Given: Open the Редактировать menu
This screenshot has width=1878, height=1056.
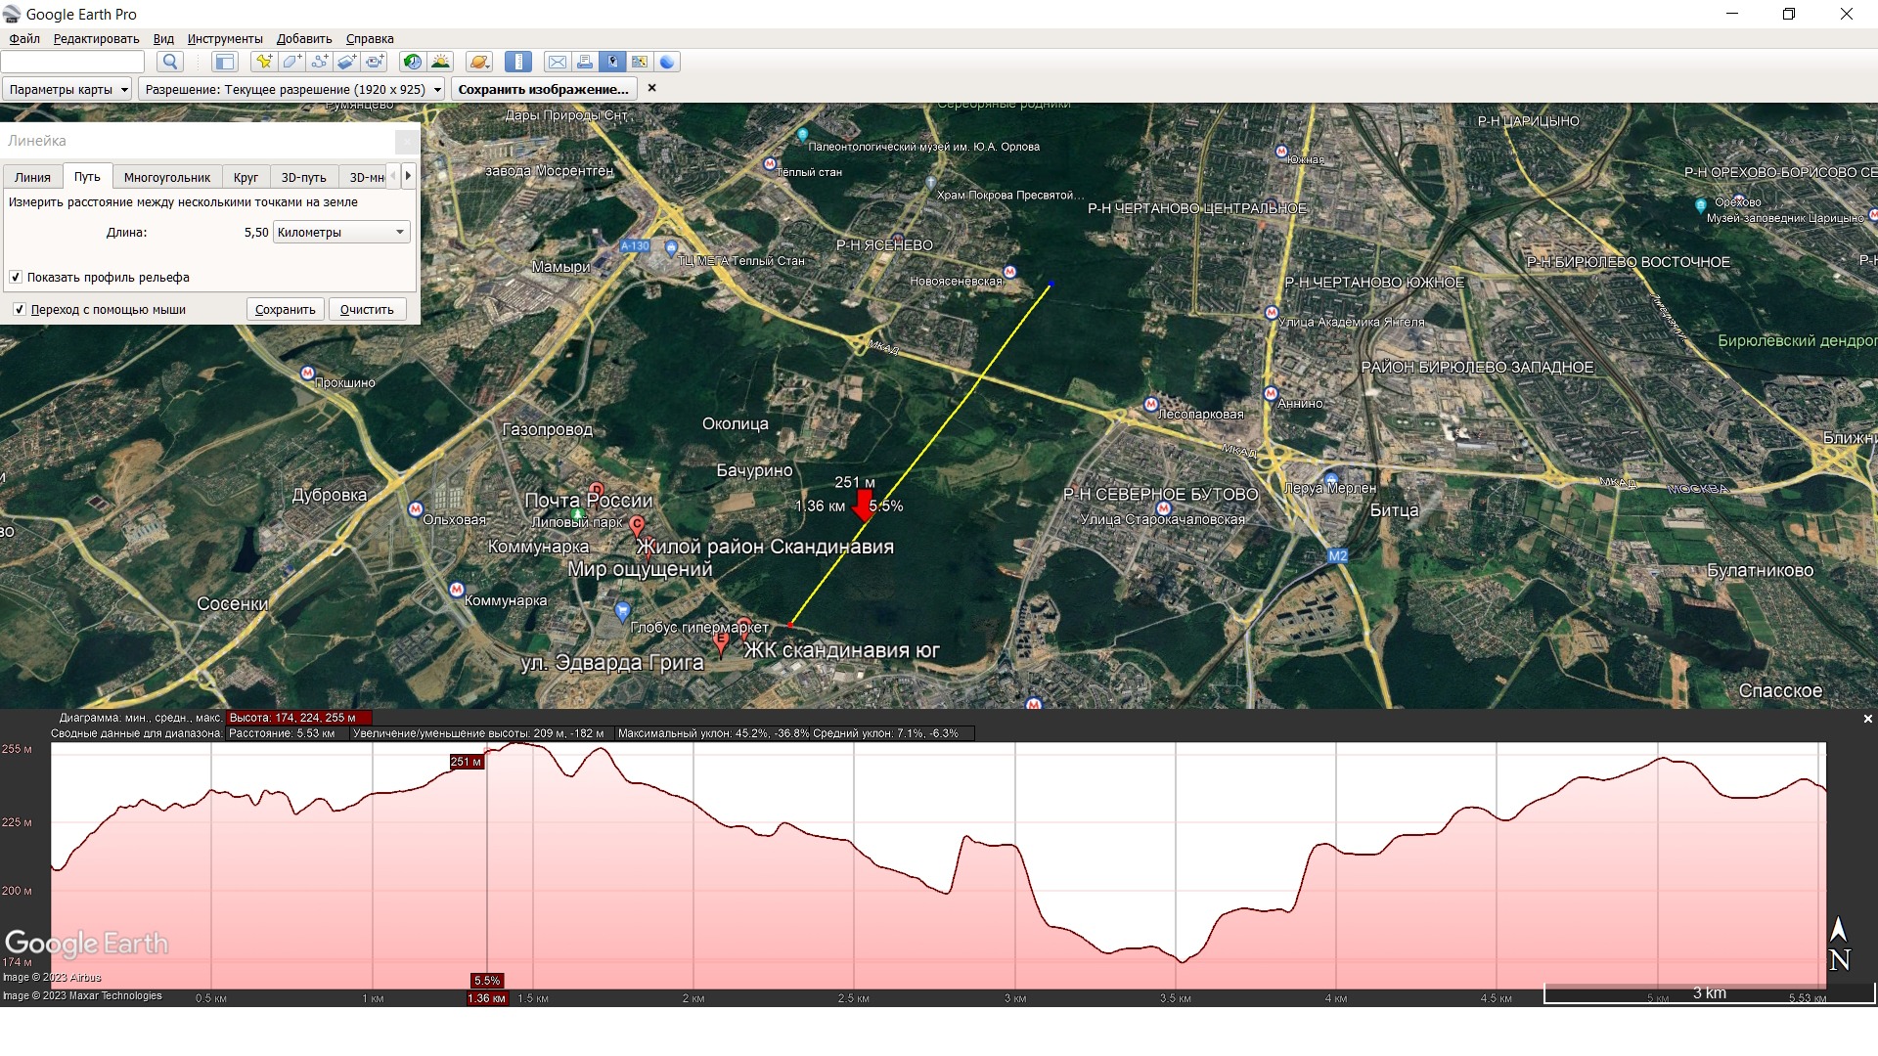Looking at the screenshot, I should [x=96, y=39].
